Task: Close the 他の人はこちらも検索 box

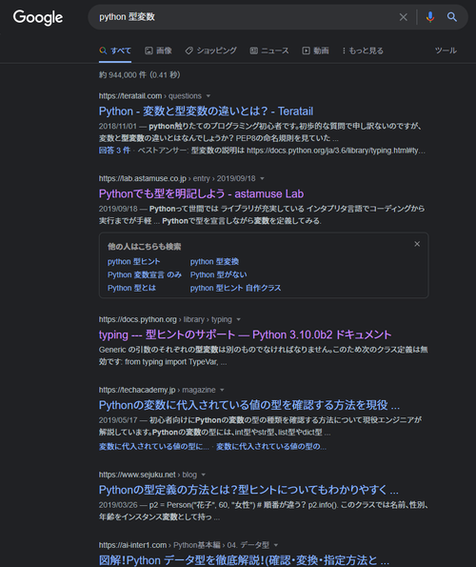Action: (x=417, y=244)
